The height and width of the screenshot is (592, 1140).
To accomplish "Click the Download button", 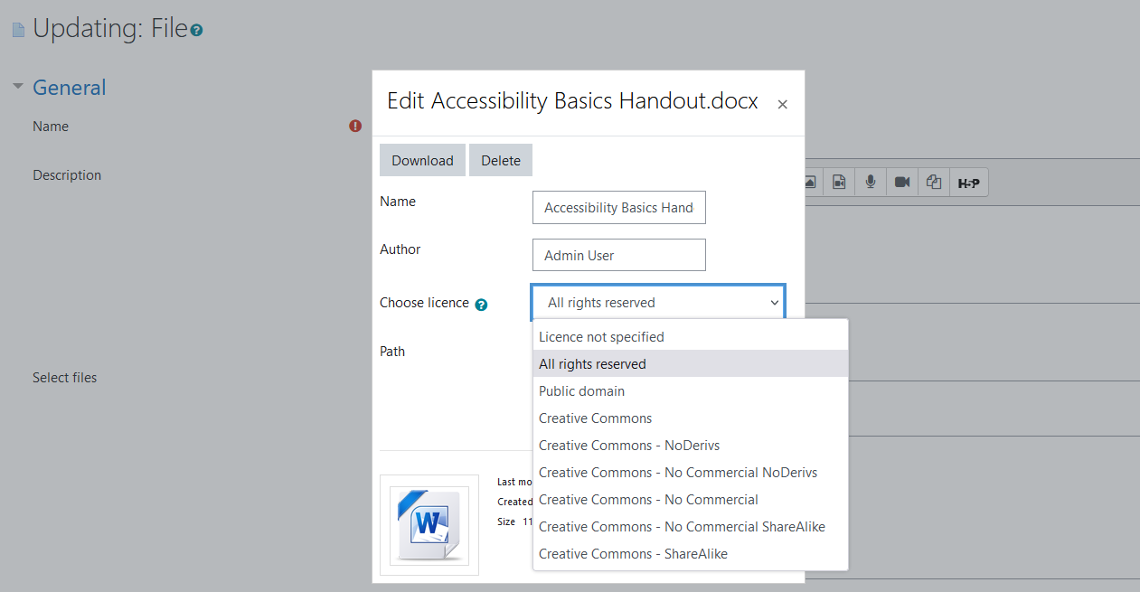I will click(422, 160).
